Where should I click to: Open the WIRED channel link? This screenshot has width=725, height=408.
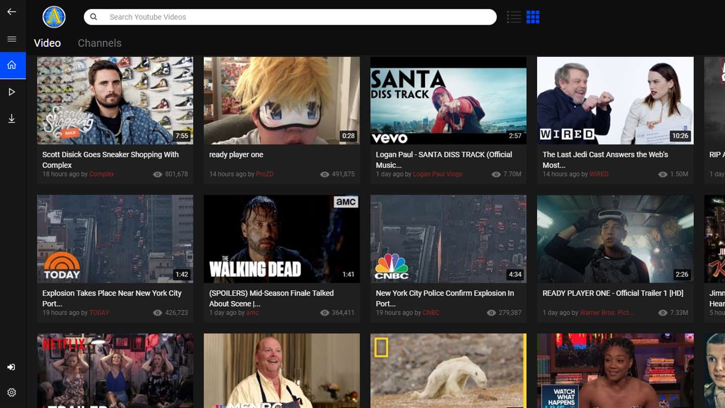pos(599,174)
